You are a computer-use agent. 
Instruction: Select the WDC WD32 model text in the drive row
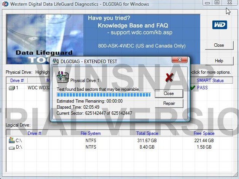tap(39, 88)
